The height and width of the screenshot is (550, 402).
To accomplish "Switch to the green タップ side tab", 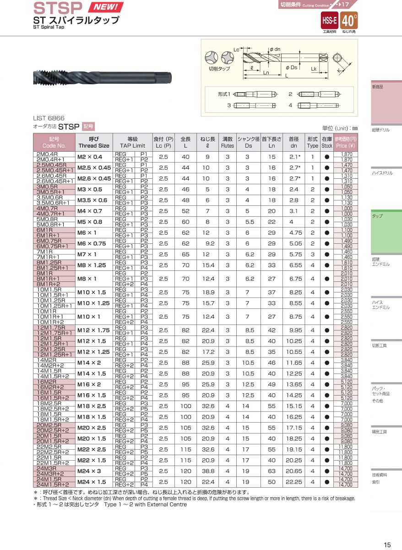I will coord(386,216).
